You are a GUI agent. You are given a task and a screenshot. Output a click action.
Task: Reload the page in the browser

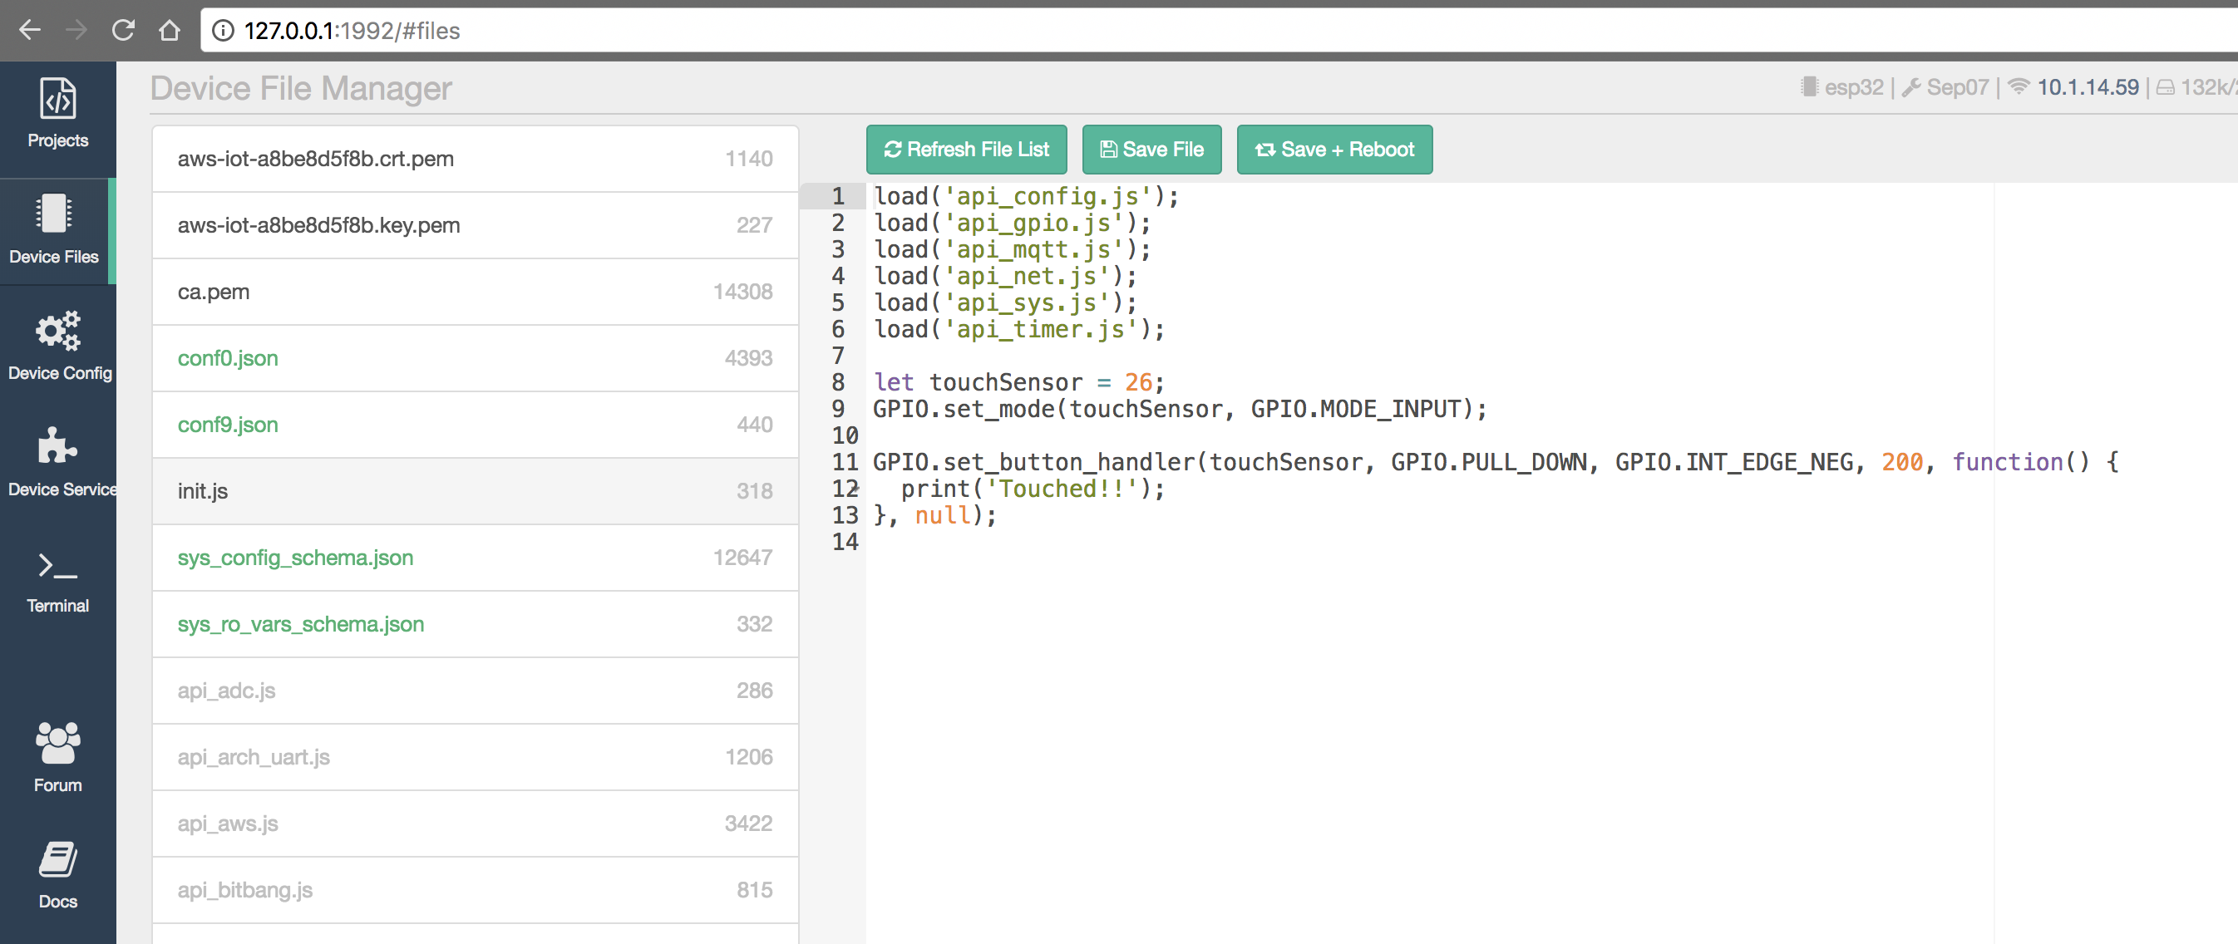pos(124,28)
